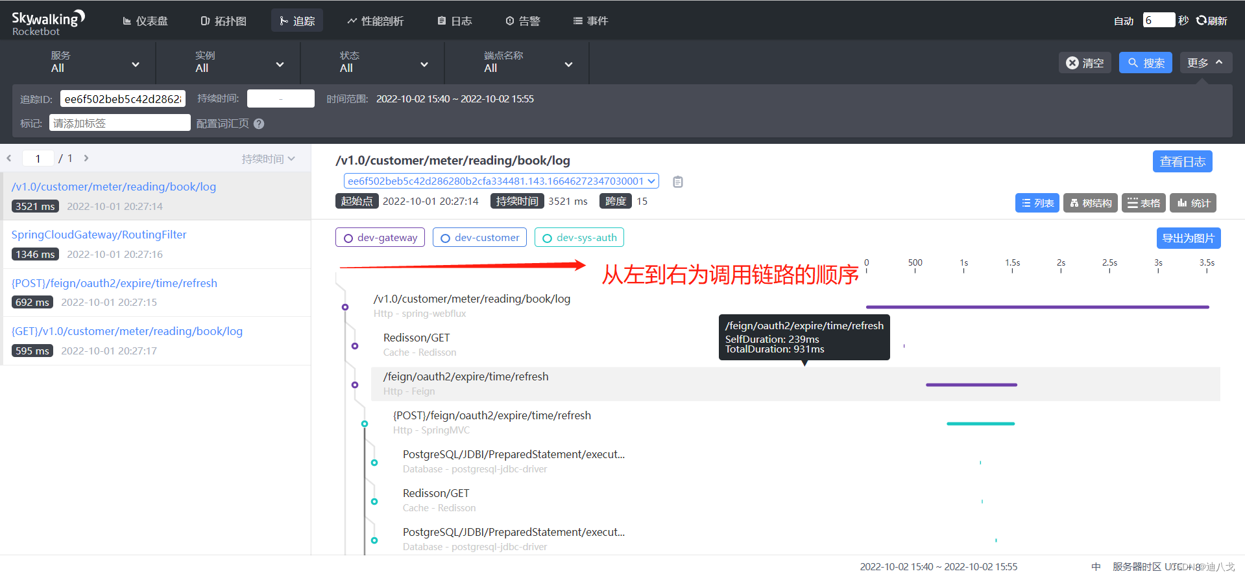
Task: Toggle 自动 auto refresh
Action: pos(1124,21)
